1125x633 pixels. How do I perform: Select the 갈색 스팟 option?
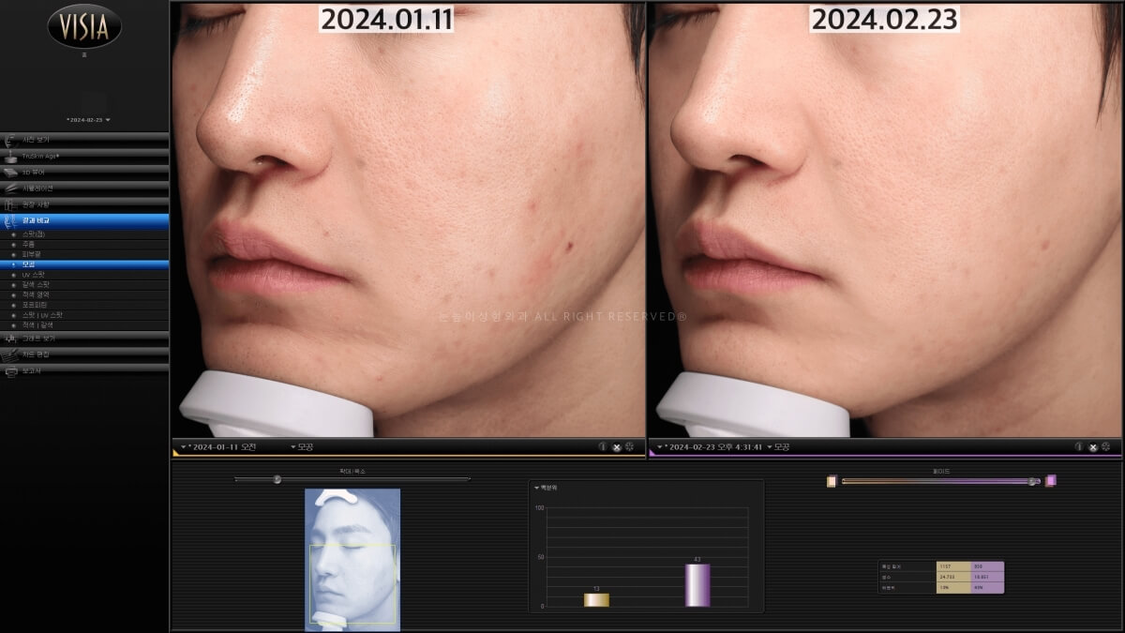pos(84,284)
